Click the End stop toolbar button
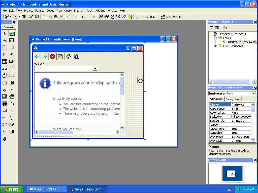The image size is (258, 193). [x=94, y=17]
